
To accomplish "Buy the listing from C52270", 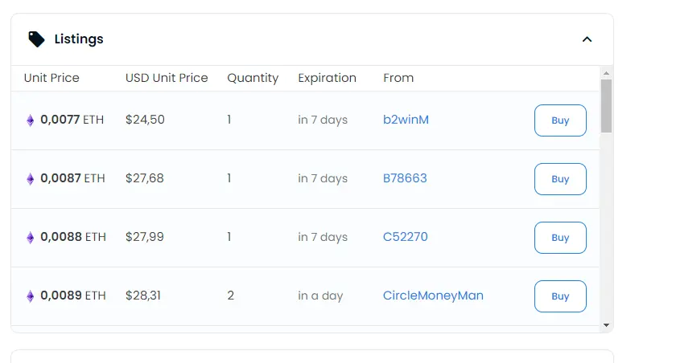I will (560, 238).
